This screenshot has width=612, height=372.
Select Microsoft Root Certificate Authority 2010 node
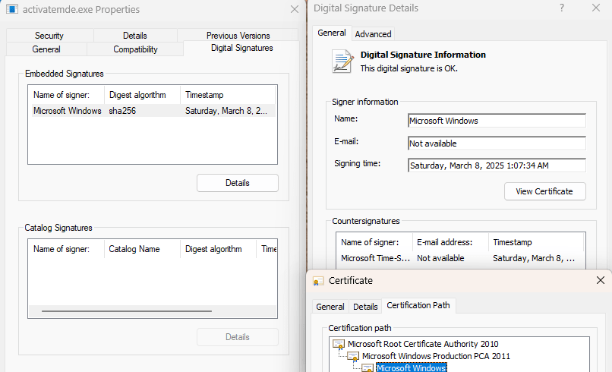pyautogui.click(x=423, y=344)
